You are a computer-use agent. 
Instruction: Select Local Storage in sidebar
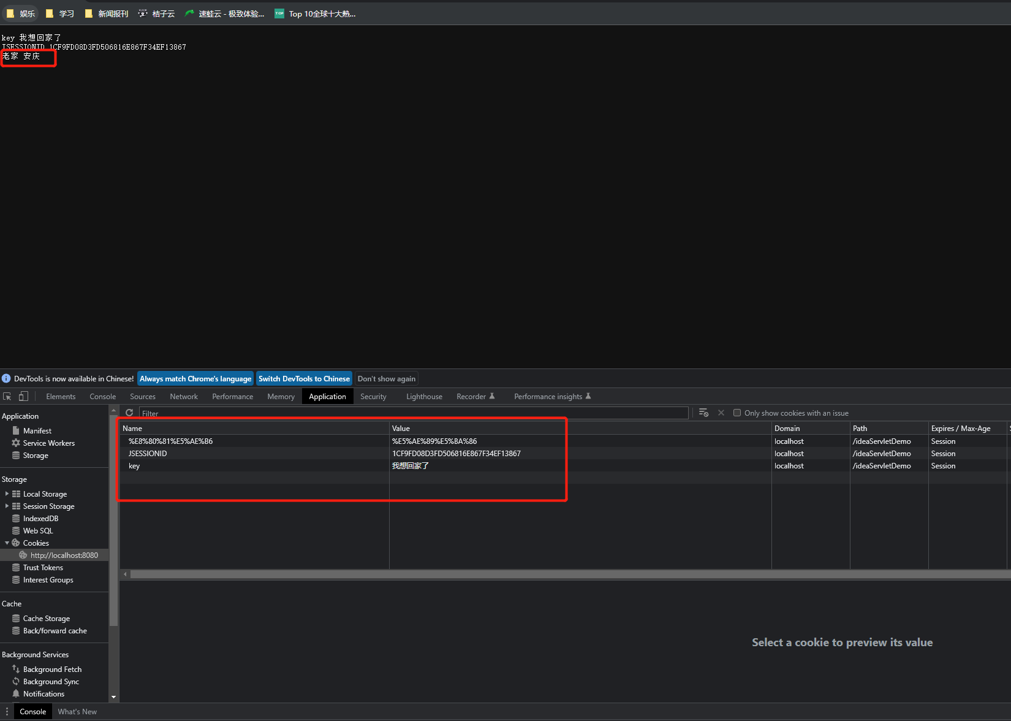point(45,494)
